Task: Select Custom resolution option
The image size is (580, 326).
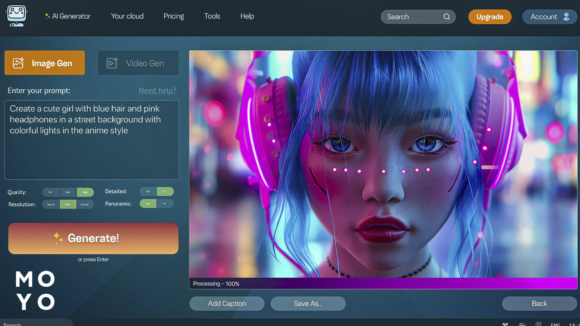Action: click(x=85, y=204)
